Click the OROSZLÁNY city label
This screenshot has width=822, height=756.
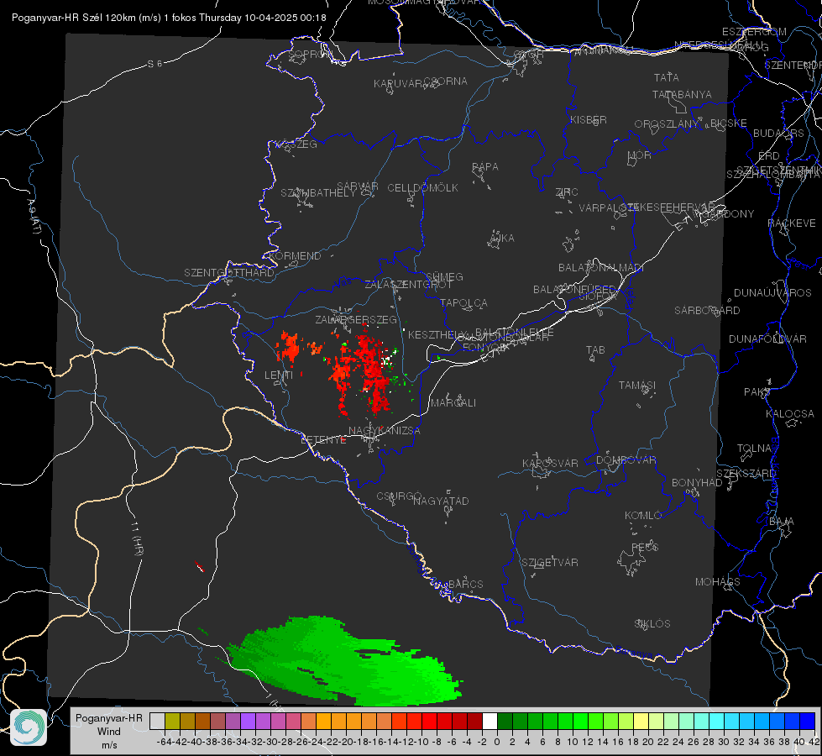[x=667, y=124]
